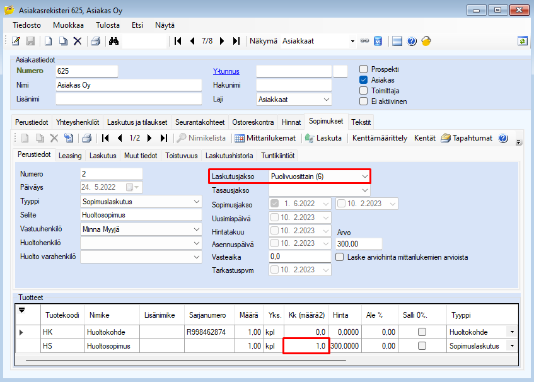Viewport: 534px width, 382px height.
Task: Toggle Salli 0% checkbox in HK row
Action: pos(422,332)
